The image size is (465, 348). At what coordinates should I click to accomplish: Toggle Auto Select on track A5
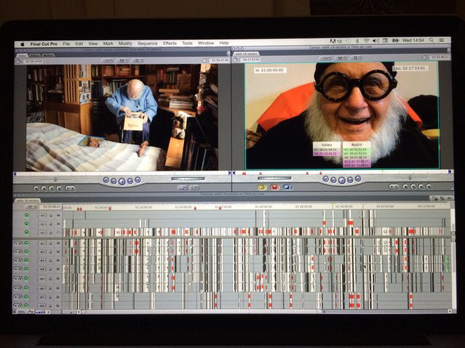(58, 279)
